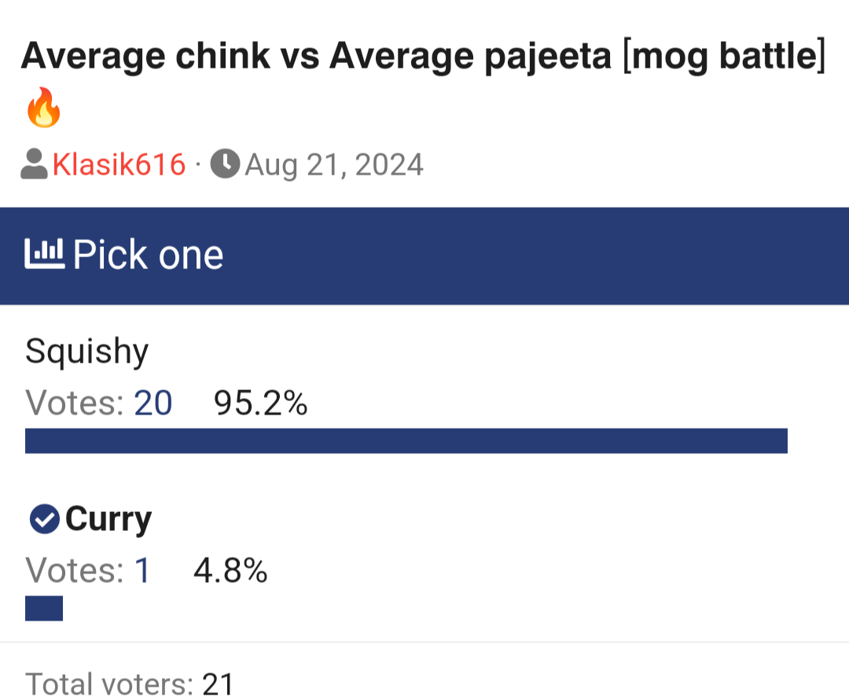
Task: Click the Votes label under Squishy
Action: click(75, 403)
